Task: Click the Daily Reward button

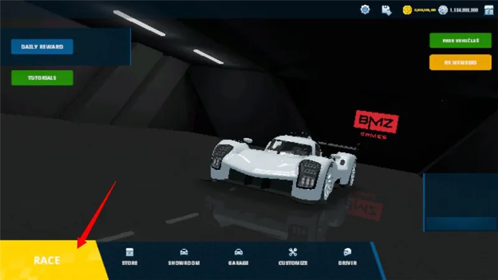Action: (x=42, y=47)
